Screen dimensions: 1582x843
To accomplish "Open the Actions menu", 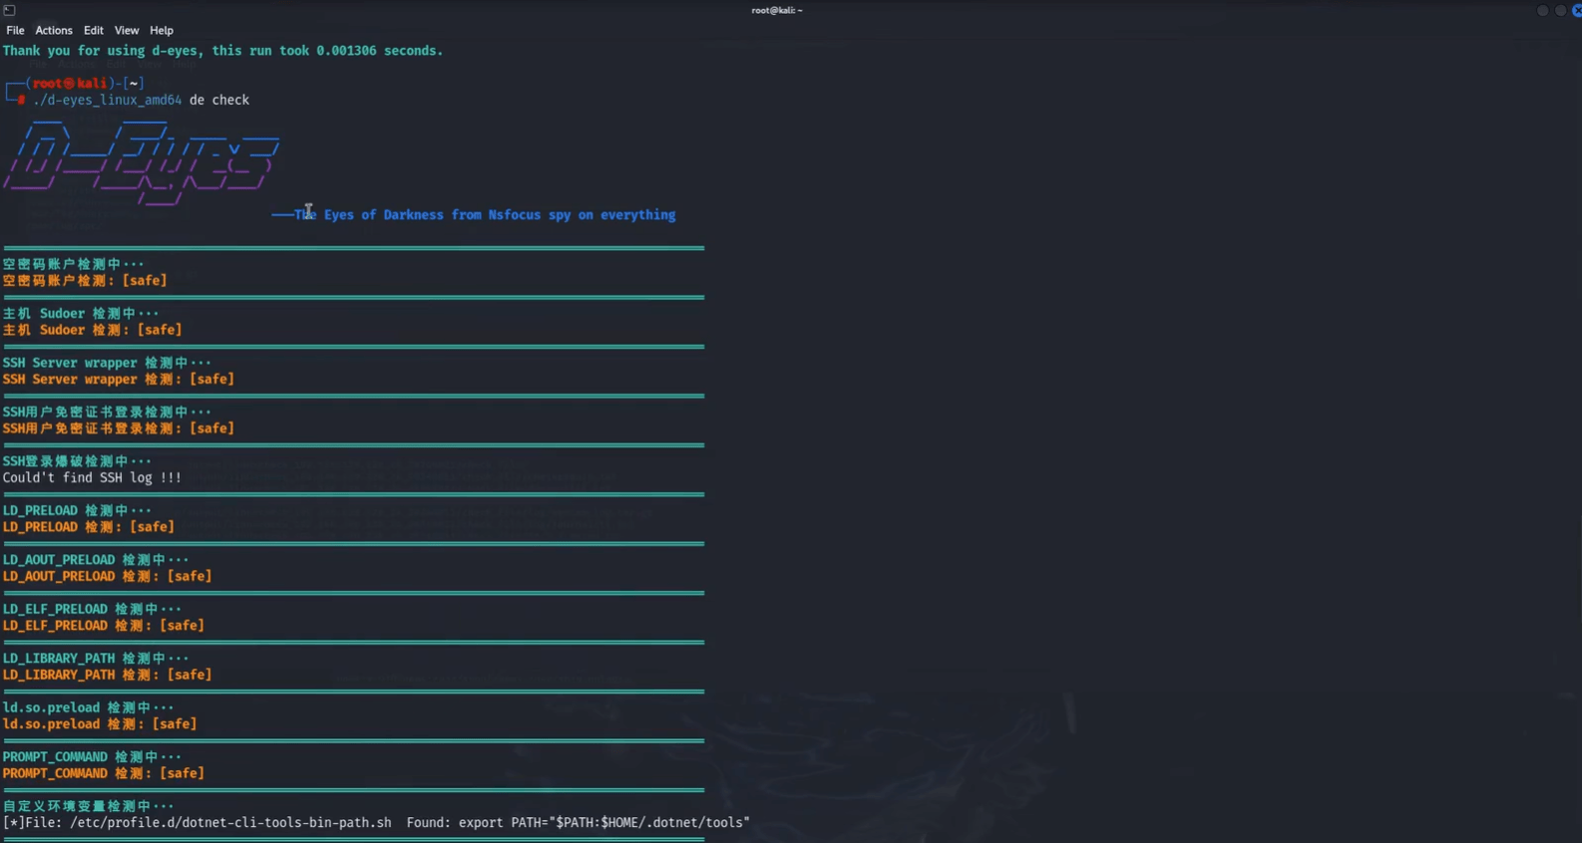I will [x=54, y=30].
